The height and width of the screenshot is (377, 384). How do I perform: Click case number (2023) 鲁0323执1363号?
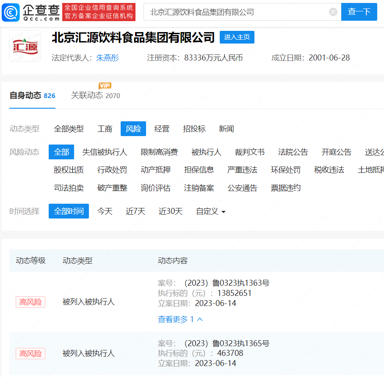(x=227, y=283)
